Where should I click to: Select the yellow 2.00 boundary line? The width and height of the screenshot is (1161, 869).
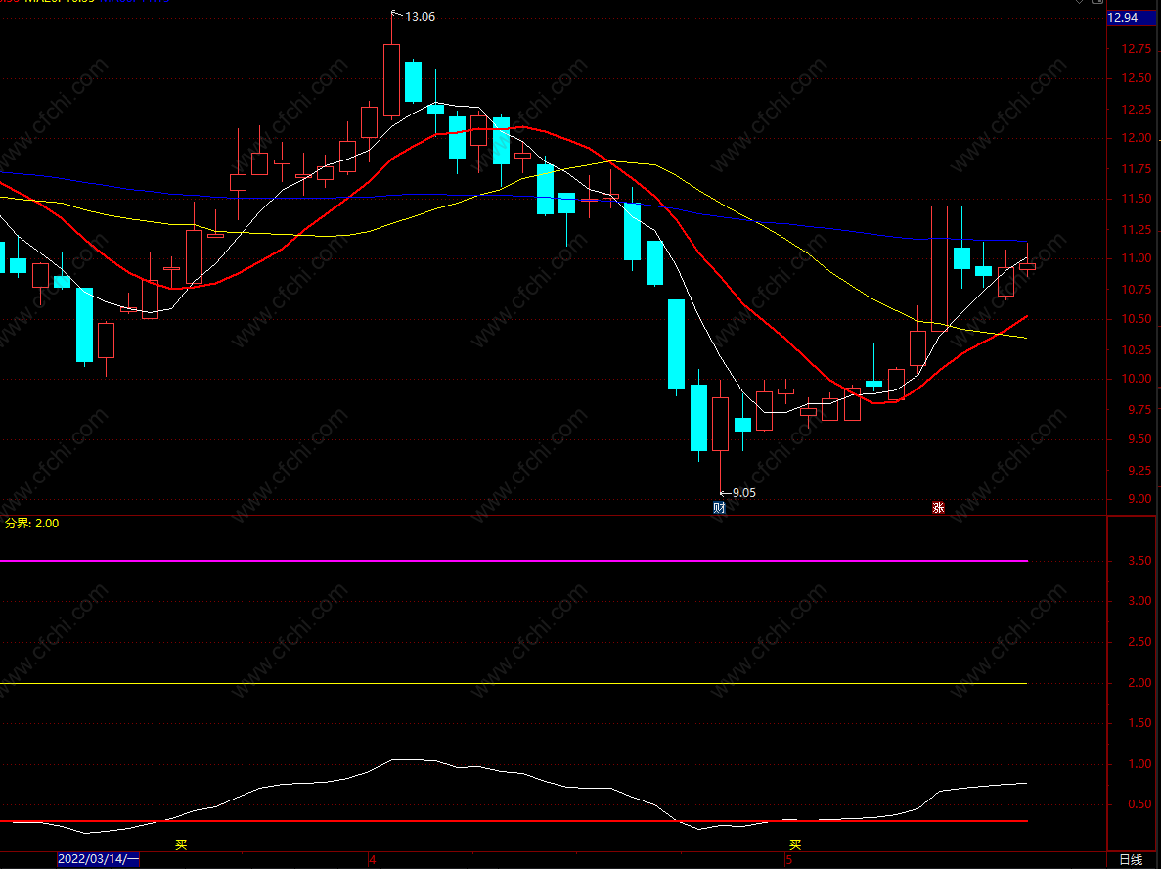514,683
